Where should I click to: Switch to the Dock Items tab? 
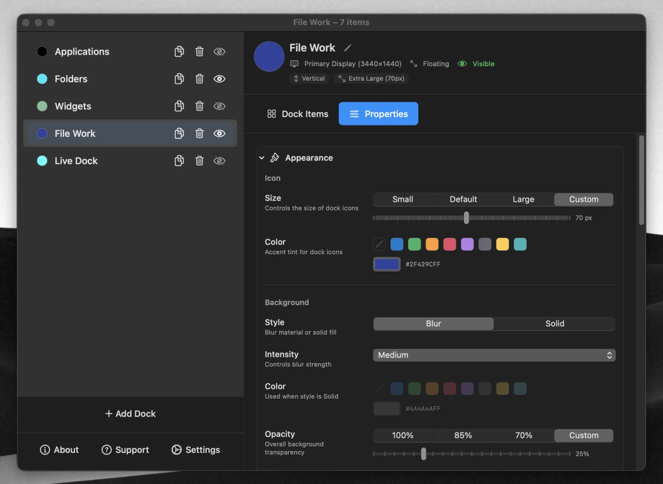point(298,114)
